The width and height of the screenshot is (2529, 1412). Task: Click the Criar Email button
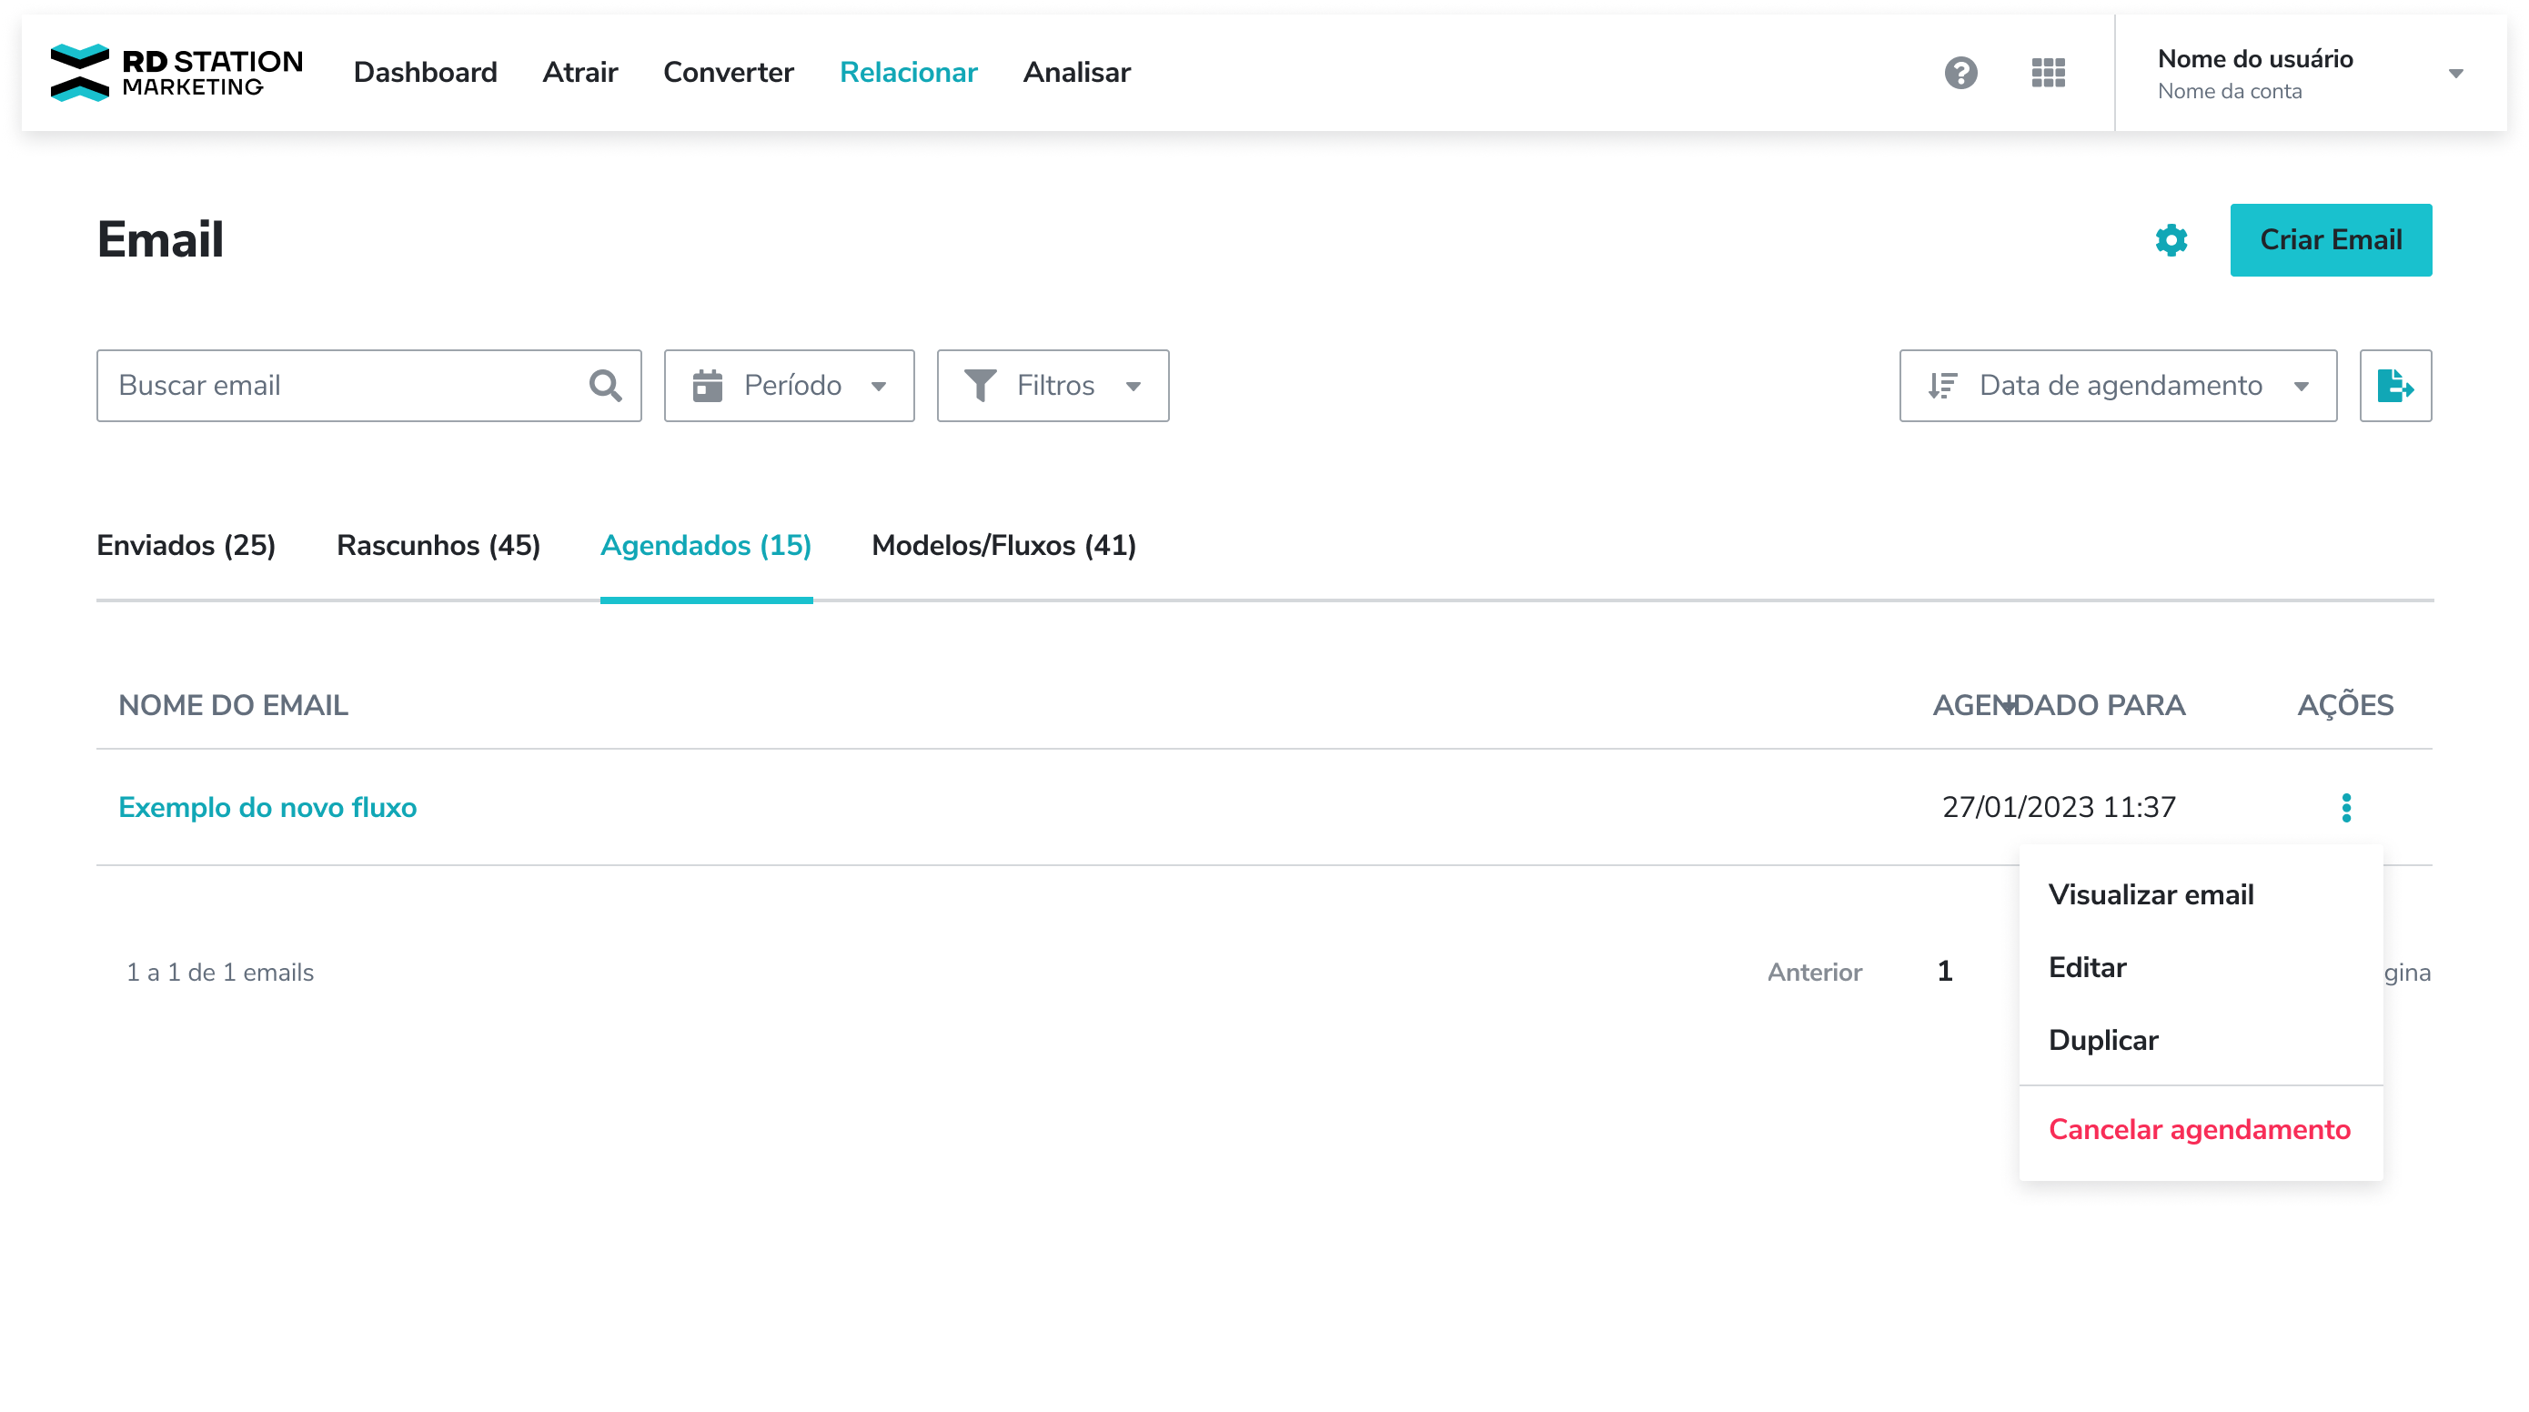tap(2331, 240)
